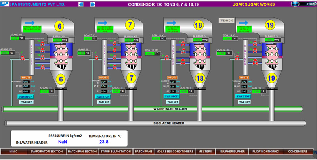The height and width of the screenshot is (160, 317).
Task: Click the strainer column of condenser 19
Action: (x=245, y=57)
